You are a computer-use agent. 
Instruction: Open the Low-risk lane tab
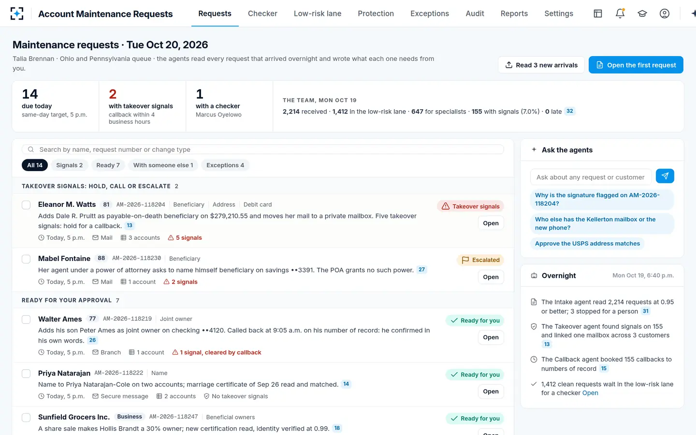pyautogui.click(x=318, y=14)
